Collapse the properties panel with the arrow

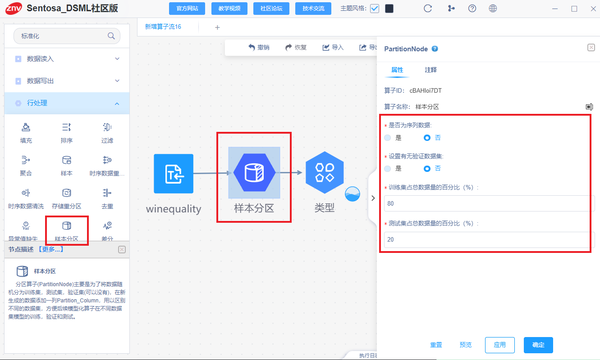(373, 198)
